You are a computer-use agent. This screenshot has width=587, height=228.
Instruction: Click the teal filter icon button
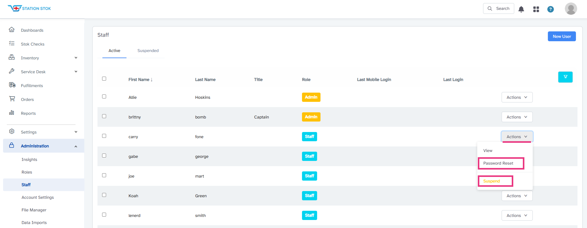(x=565, y=77)
